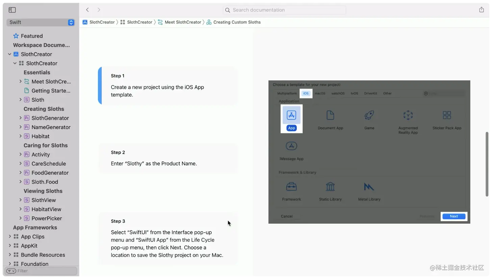Open the second SlothCreator breadcrumb item
Screen dimensions: 492x279
tap(136, 22)
